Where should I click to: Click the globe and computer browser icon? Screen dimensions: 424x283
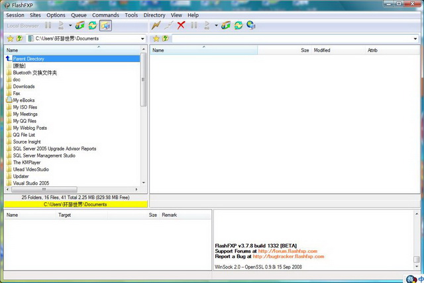251,25
